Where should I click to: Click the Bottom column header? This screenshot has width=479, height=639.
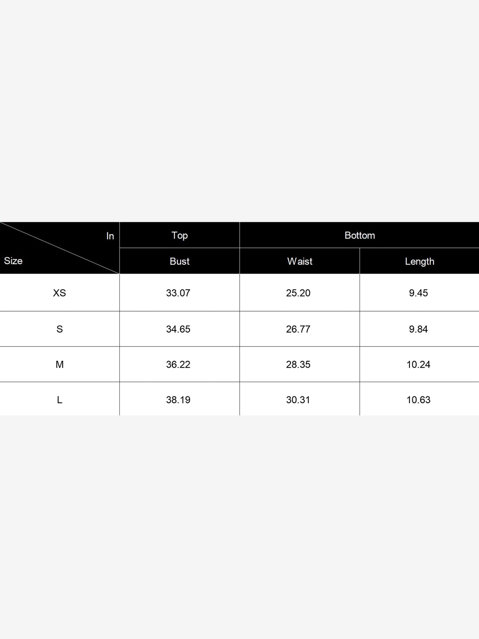point(360,235)
